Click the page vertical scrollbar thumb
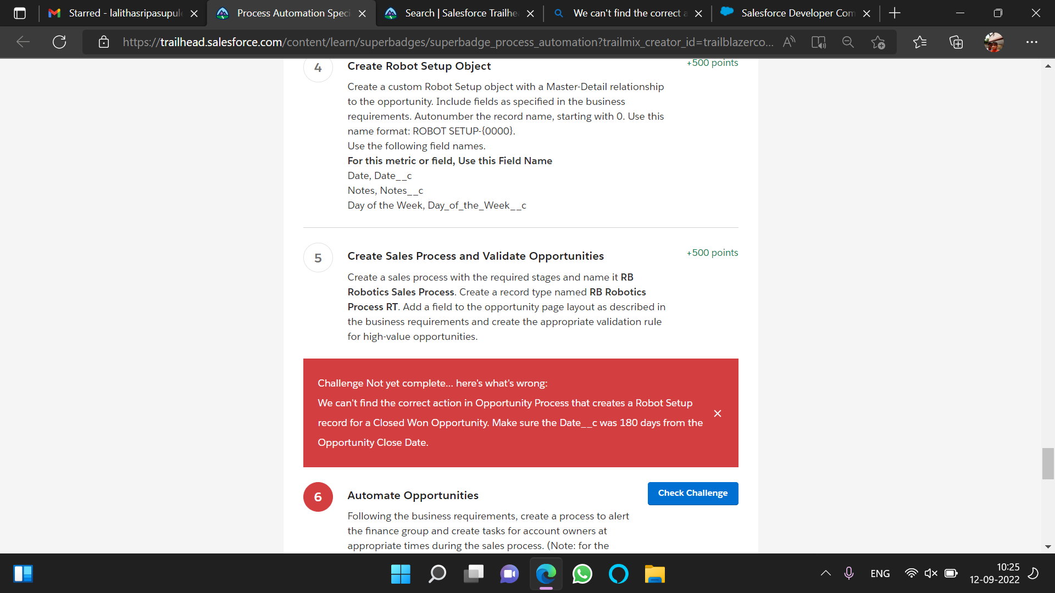 (1048, 463)
